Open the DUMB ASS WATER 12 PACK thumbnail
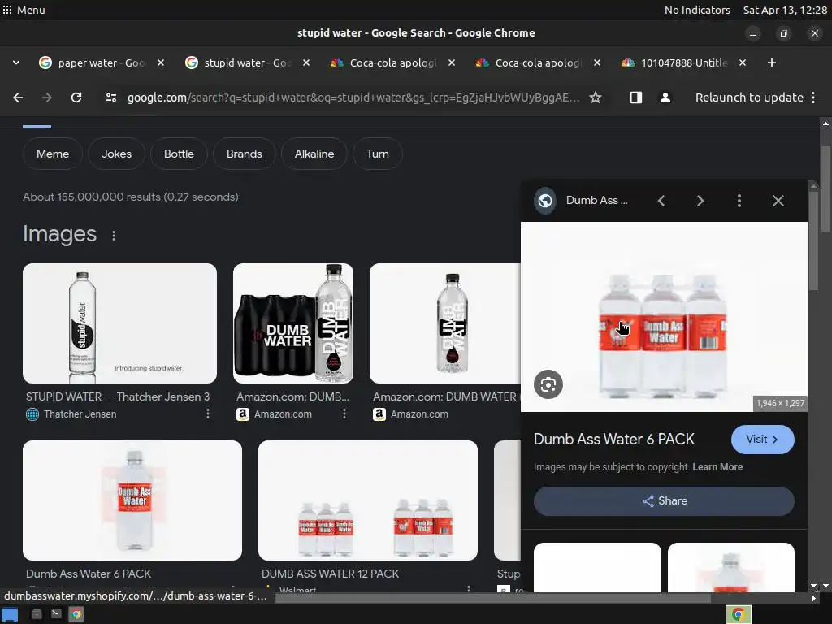The image size is (832, 624). [x=368, y=500]
